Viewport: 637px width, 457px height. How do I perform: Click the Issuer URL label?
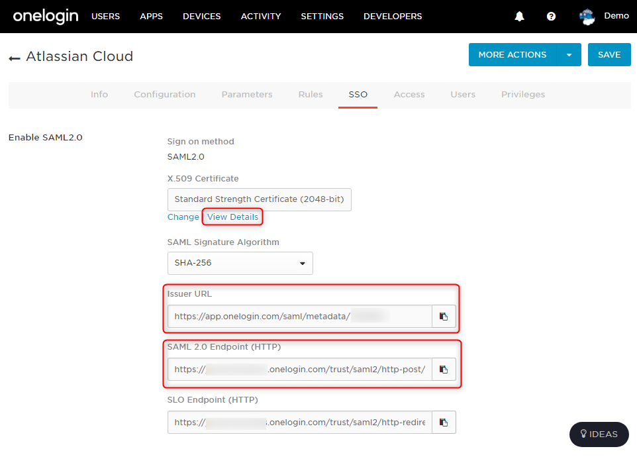click(x=190, y=293)
